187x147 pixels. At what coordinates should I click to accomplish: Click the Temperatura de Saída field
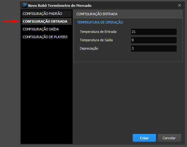[x=154, y=40]
